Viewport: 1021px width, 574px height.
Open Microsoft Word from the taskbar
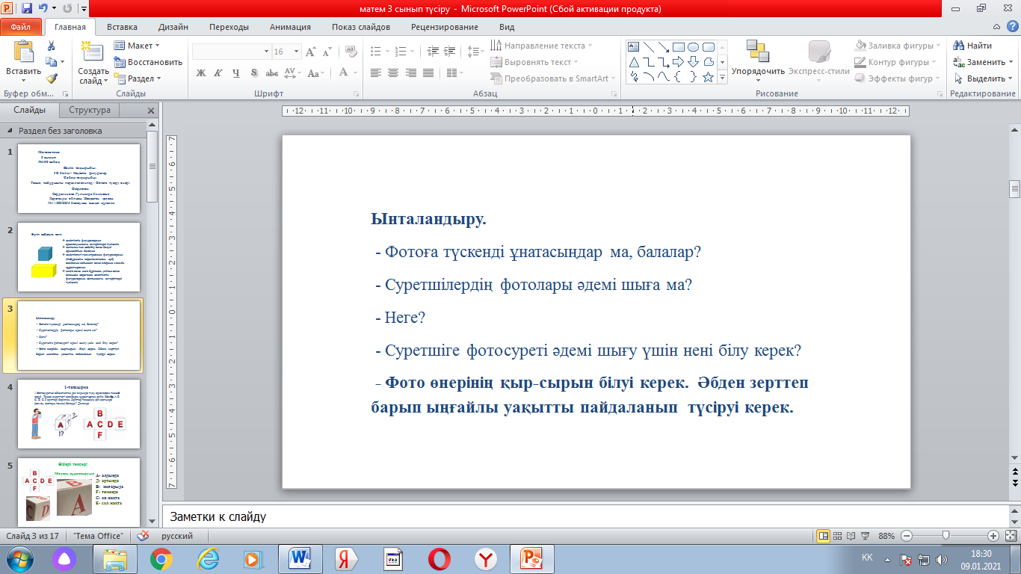coord(299,558)
